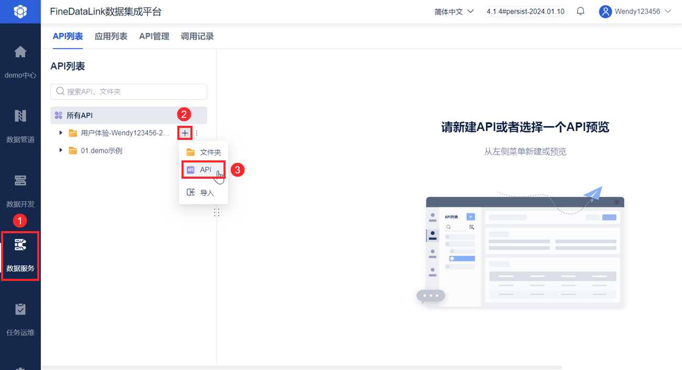Choose 文件夹 from the popup menu

[x=204, y=153]
